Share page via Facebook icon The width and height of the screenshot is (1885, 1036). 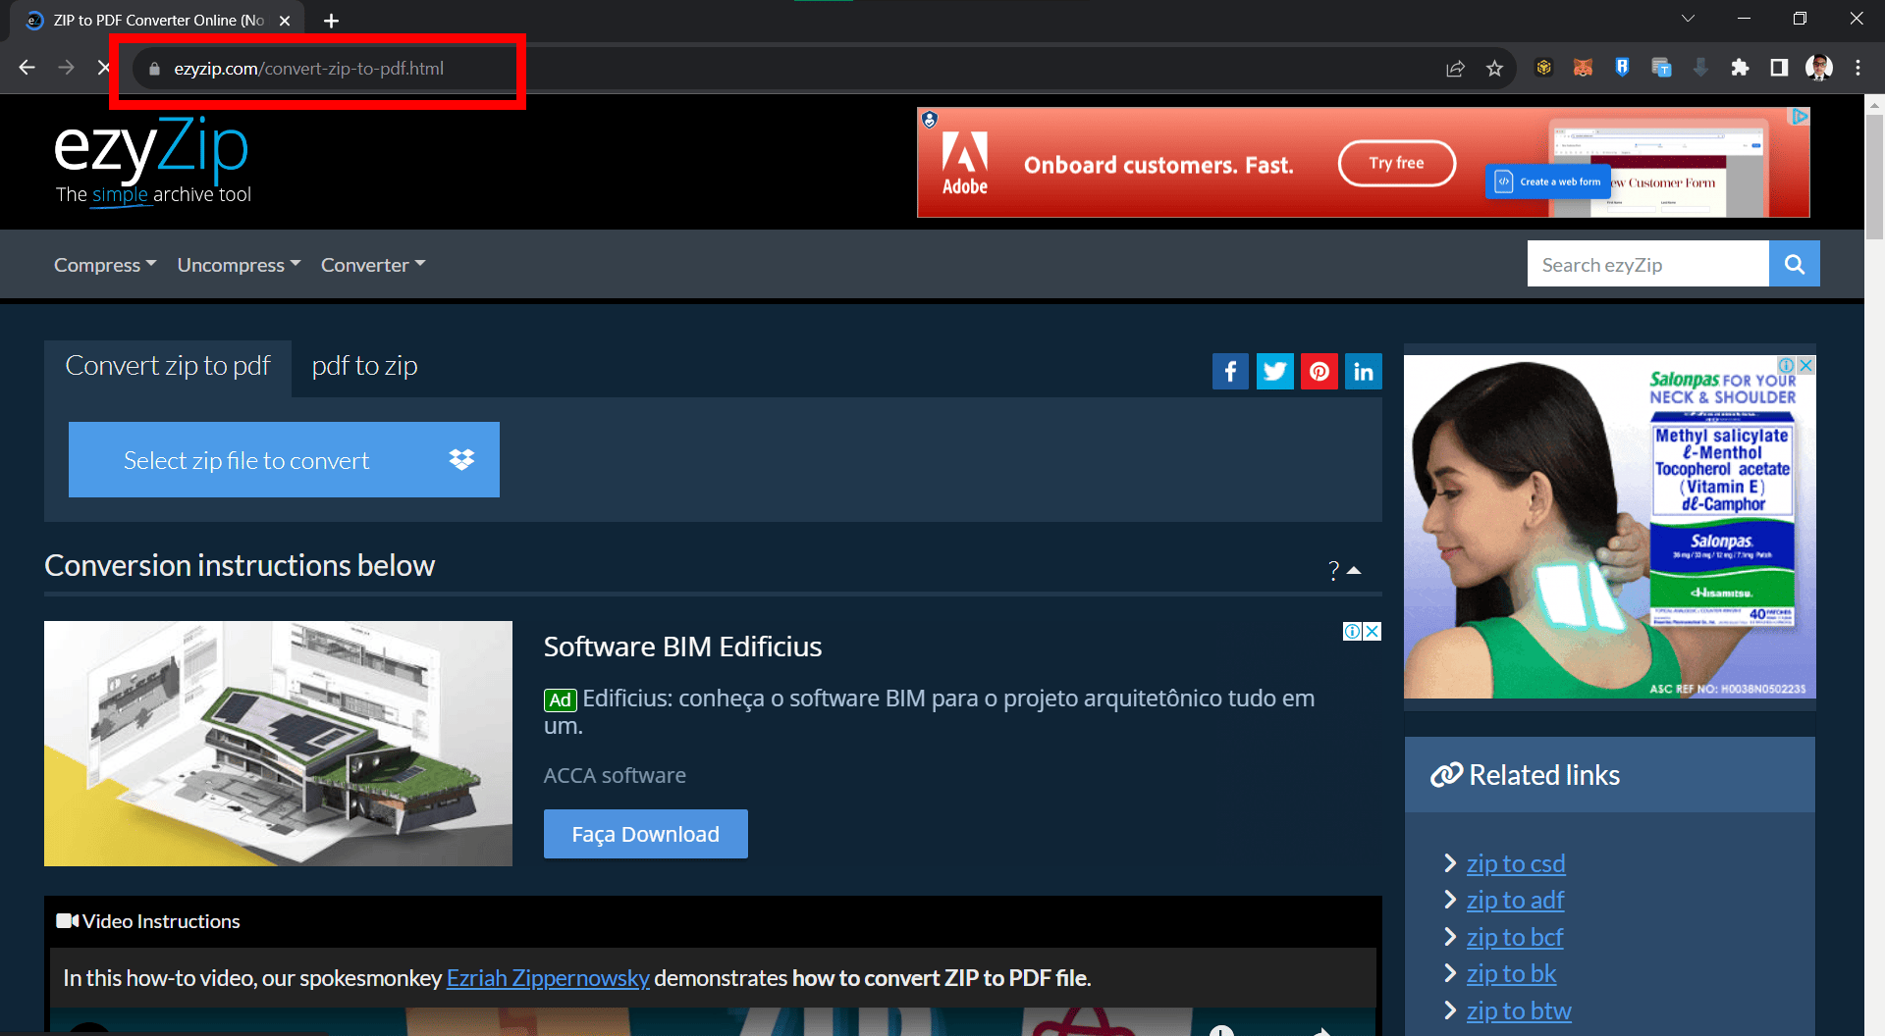point(1230,371)
